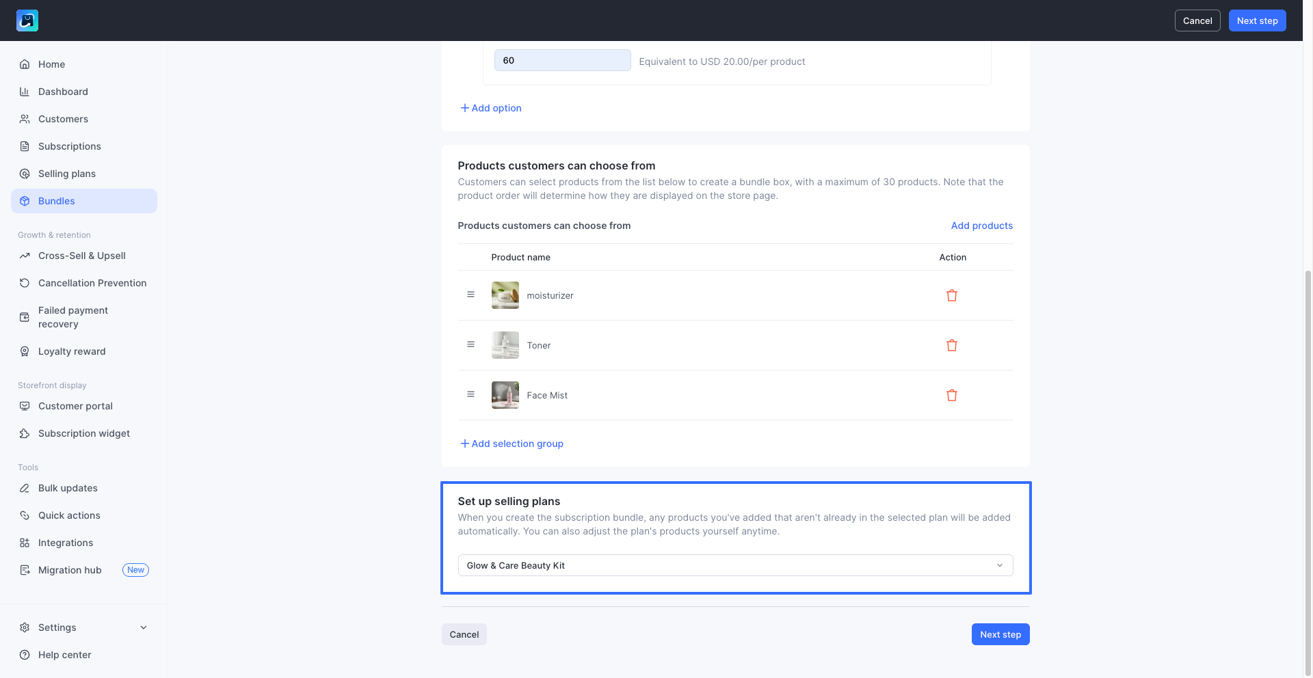Click the 'Toner' product name
The image size is (1313, 678).
pos(539,345)
